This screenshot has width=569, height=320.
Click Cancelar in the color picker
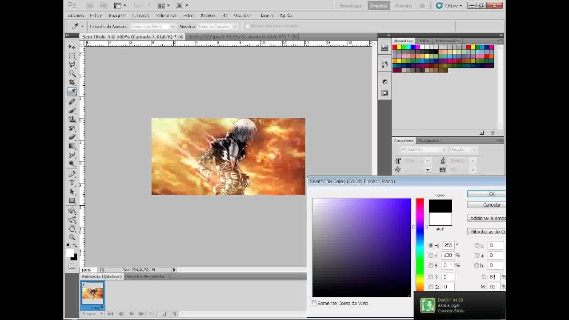pos(486,205)
